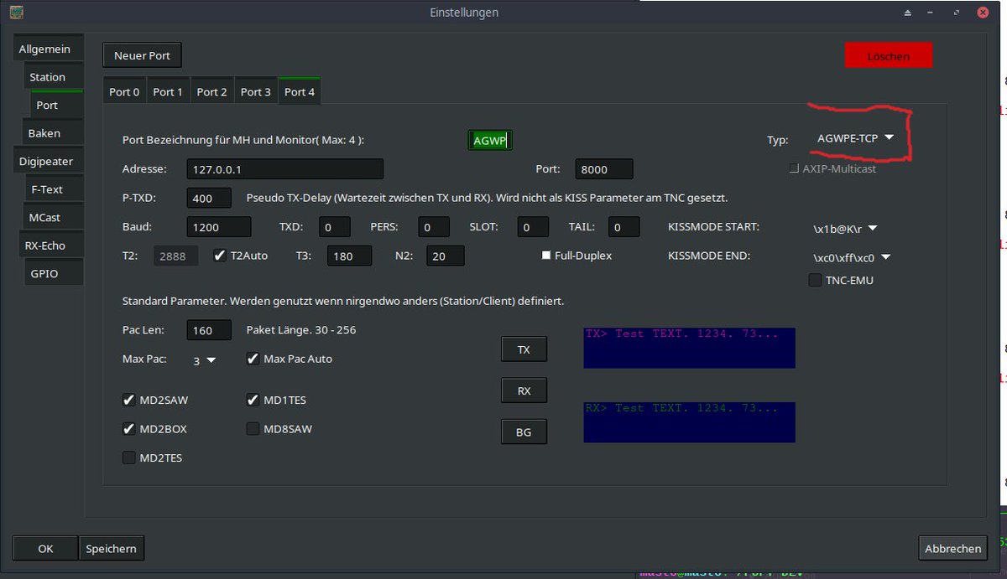
Task: Click the stay-on-top icon in the title bar
Action: [908, 13]
